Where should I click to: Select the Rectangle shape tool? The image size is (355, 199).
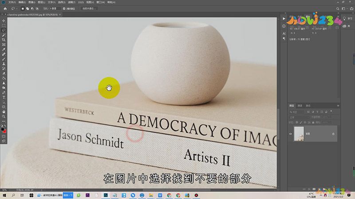[x=4, y=107]
